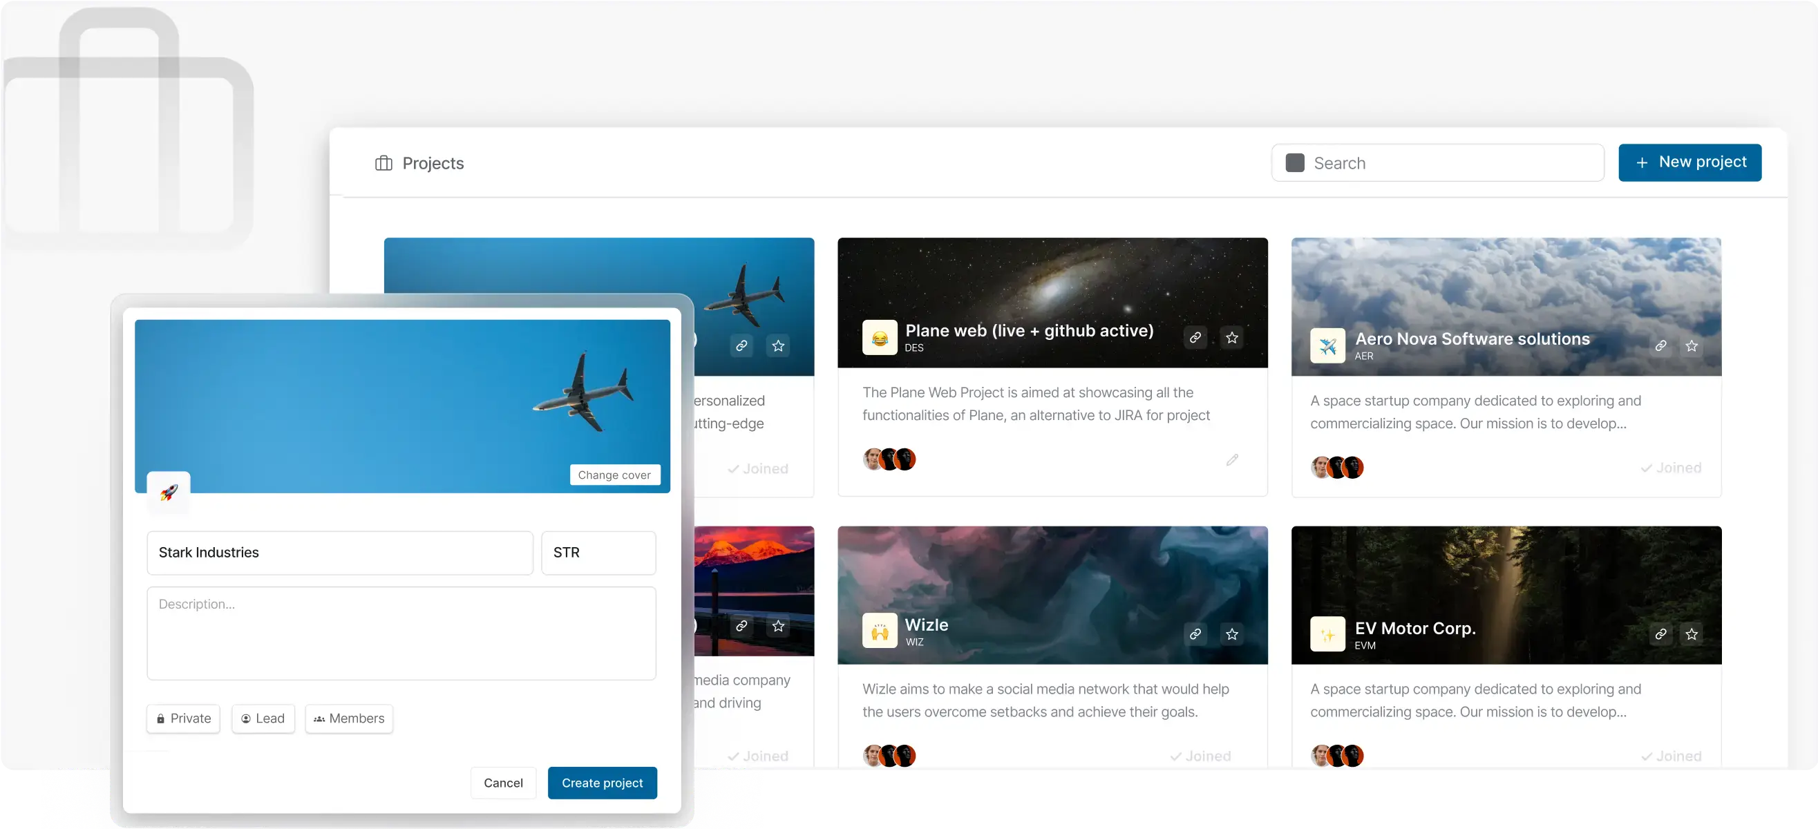This screenshot has width=1818, height=829.
Task: Open the Members selector dropdown
Action: point(350,718)
